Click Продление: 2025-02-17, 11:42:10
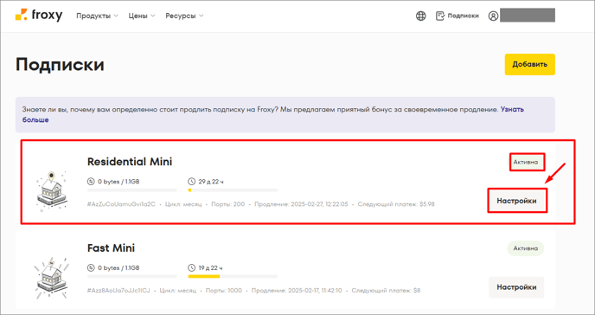Image resolution: width=595 pixels, height=315 pixels. (x=297, y=291)
